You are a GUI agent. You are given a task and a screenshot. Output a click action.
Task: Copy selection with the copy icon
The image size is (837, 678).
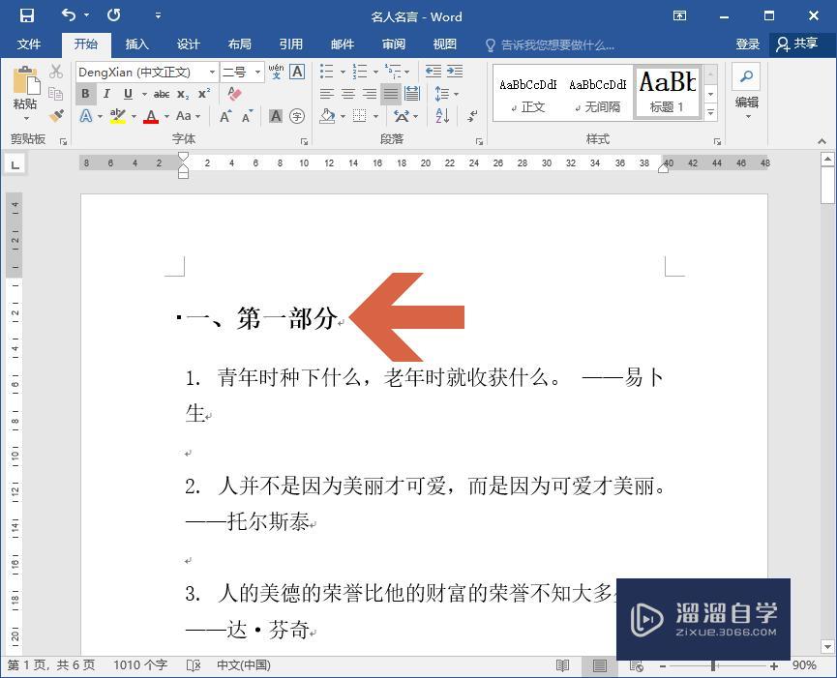[x=56, y=94]
